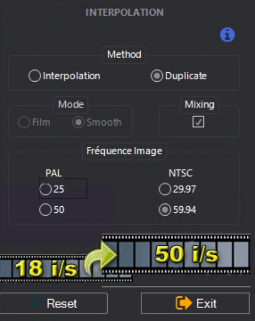Select the Interpolation method radio button

click(35, 76)
